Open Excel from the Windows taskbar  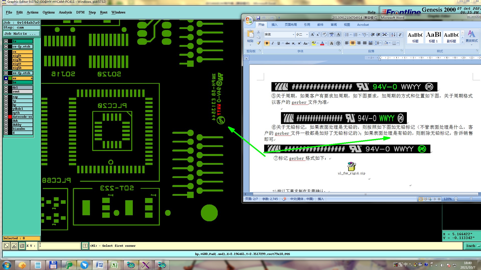coord(114,265)
